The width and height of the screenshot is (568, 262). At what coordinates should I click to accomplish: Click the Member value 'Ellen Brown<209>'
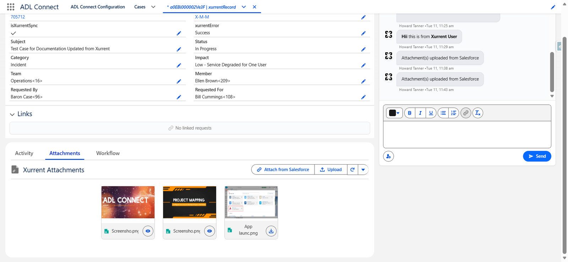pos(213,81)
